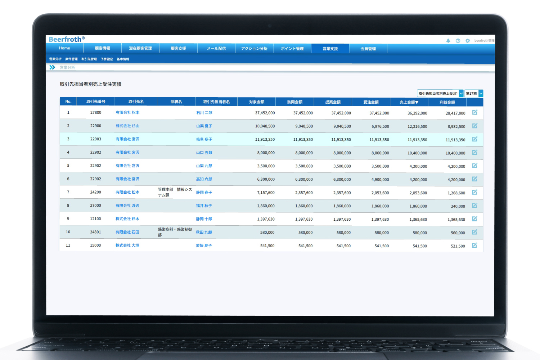
Task: Open the settings gear icon
Action: tap(468, 41)
